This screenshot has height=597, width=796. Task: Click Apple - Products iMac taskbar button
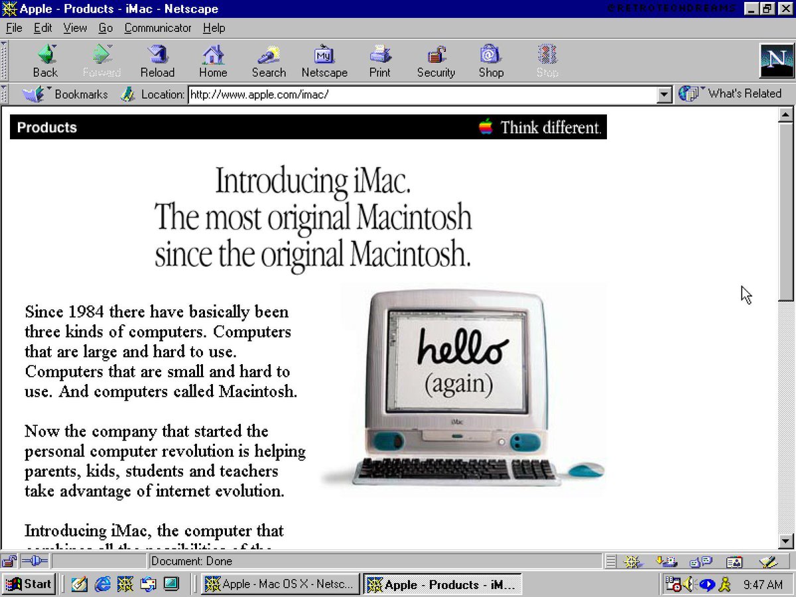[x=442, y=584]
